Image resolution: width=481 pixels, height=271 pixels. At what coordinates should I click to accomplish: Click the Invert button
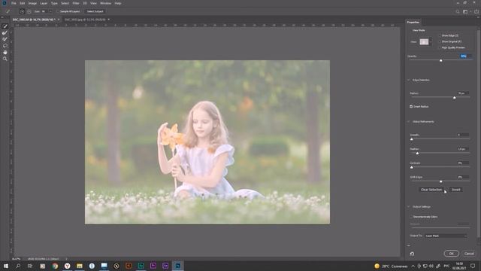[456, 190]
